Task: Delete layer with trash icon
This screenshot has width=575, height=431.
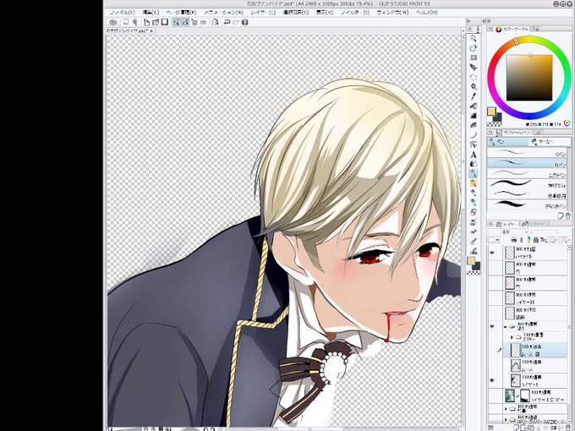Action: pos(568,428)
